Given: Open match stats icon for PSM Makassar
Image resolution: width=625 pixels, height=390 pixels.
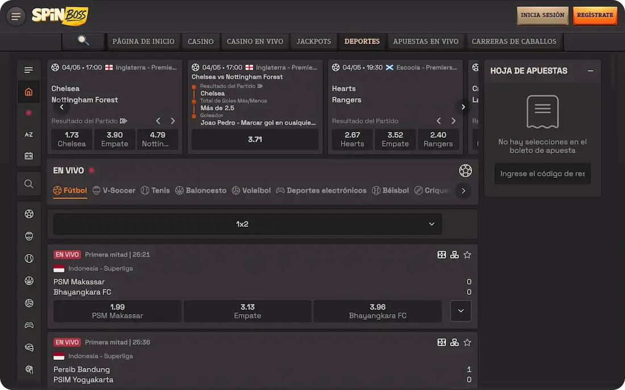Looking at the screenshot, I should coord(441,255).
